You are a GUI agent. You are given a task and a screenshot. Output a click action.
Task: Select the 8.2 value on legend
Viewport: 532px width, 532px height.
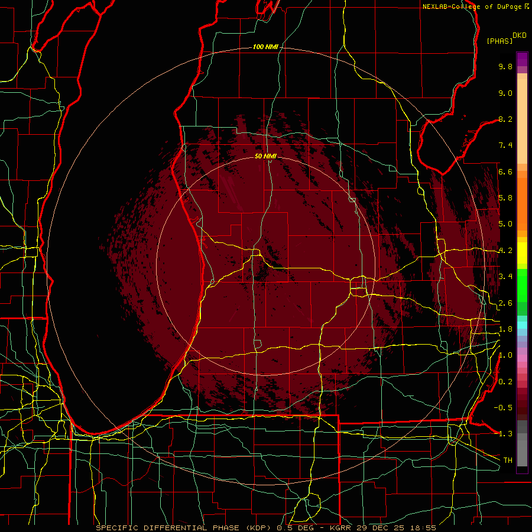(x=505, y=119)
